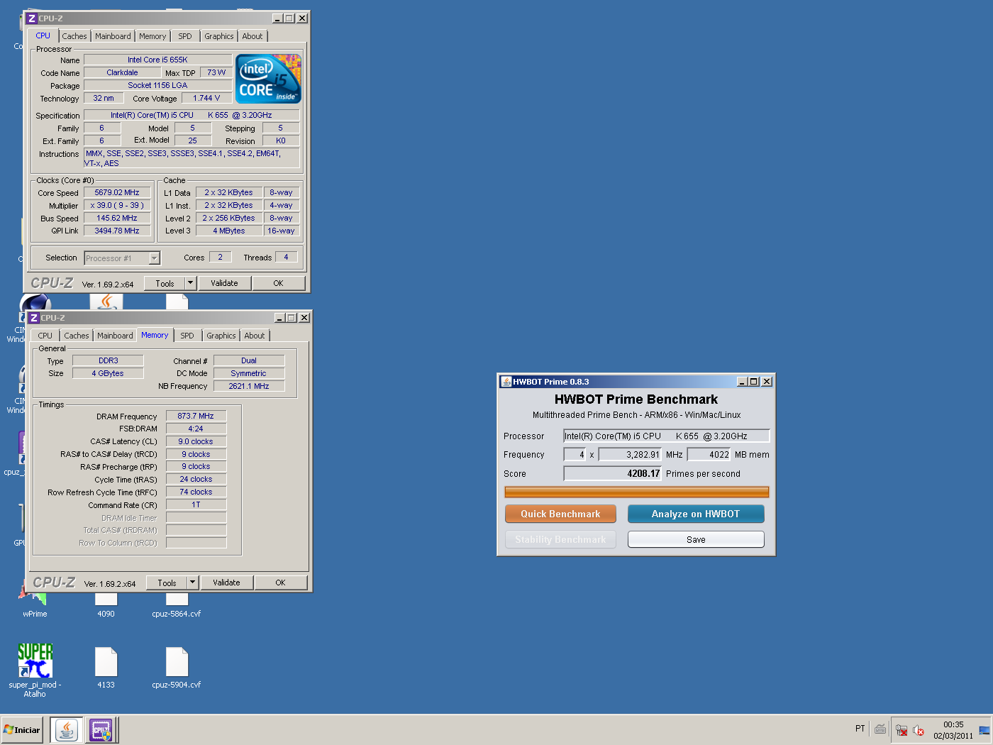Viewport: 993px width, 745px height.
Task: Open Tools dropdown arrow in top CPU-Z window
Action: coord(190,283)
